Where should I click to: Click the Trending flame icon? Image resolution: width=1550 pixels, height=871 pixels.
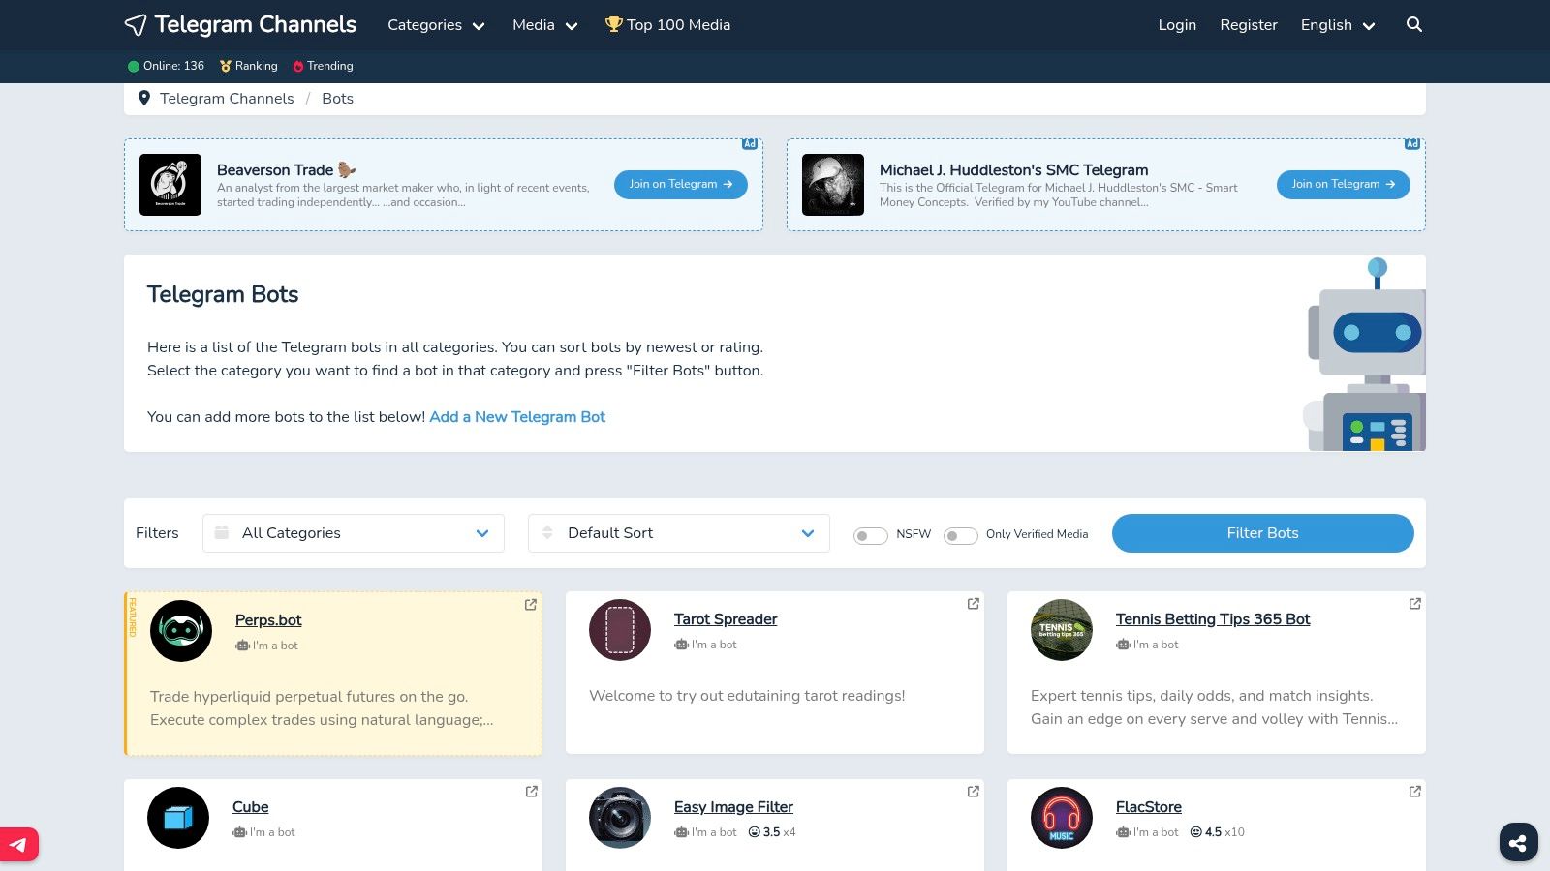[x=298, y=66]
